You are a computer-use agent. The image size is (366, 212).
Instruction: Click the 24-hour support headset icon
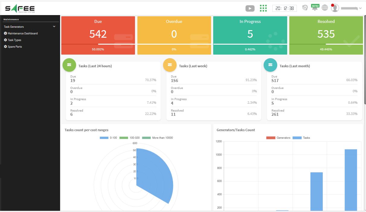tap(305, 8)
